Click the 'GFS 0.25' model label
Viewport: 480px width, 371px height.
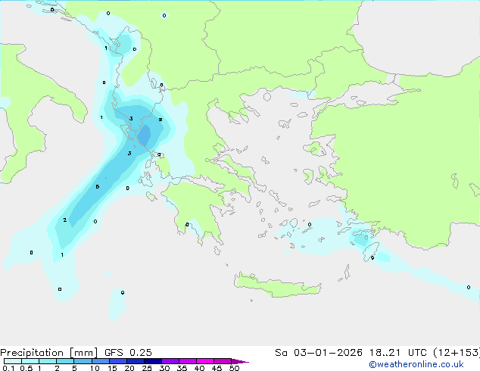[x=128, y=353]
